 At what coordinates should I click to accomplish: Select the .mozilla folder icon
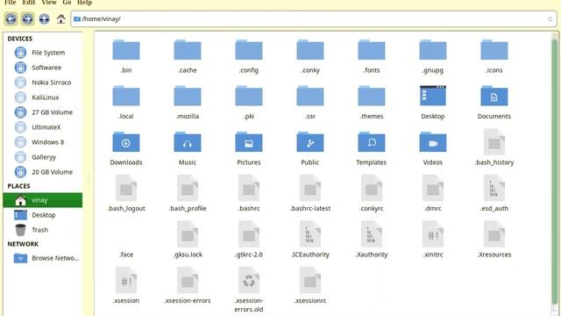click(x=188, y=96)
